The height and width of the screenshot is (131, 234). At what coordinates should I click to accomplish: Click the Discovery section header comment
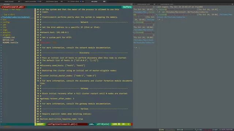(84, 53)
